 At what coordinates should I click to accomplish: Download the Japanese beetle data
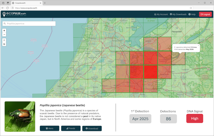tap(92, 128)
